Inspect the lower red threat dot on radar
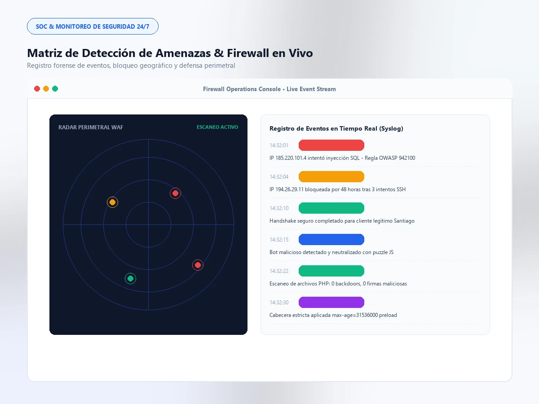Screen dimensions: 539x404 coord(198,265)
